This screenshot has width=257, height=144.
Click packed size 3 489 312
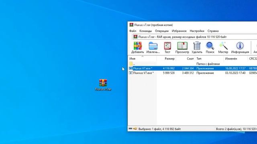188,73
